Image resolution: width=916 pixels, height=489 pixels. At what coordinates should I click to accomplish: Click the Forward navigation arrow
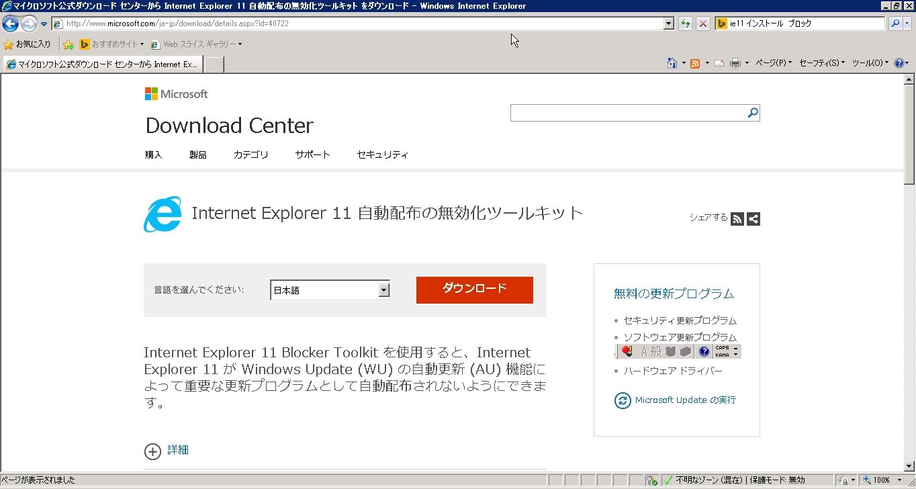tap(29, 24)
